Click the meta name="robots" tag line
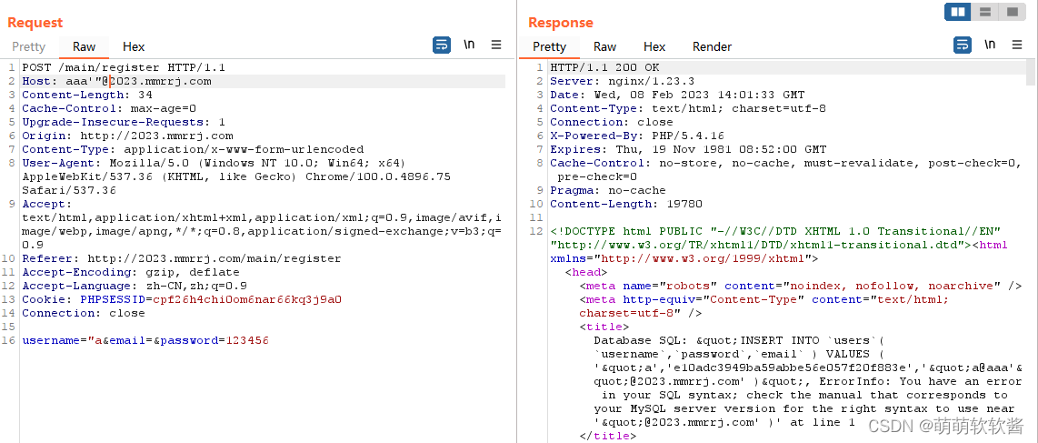 coord(801,286)
